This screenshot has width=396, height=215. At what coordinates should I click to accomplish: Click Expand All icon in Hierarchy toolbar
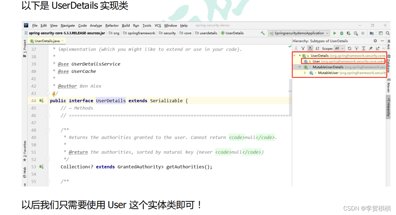[x=364, y=48]
